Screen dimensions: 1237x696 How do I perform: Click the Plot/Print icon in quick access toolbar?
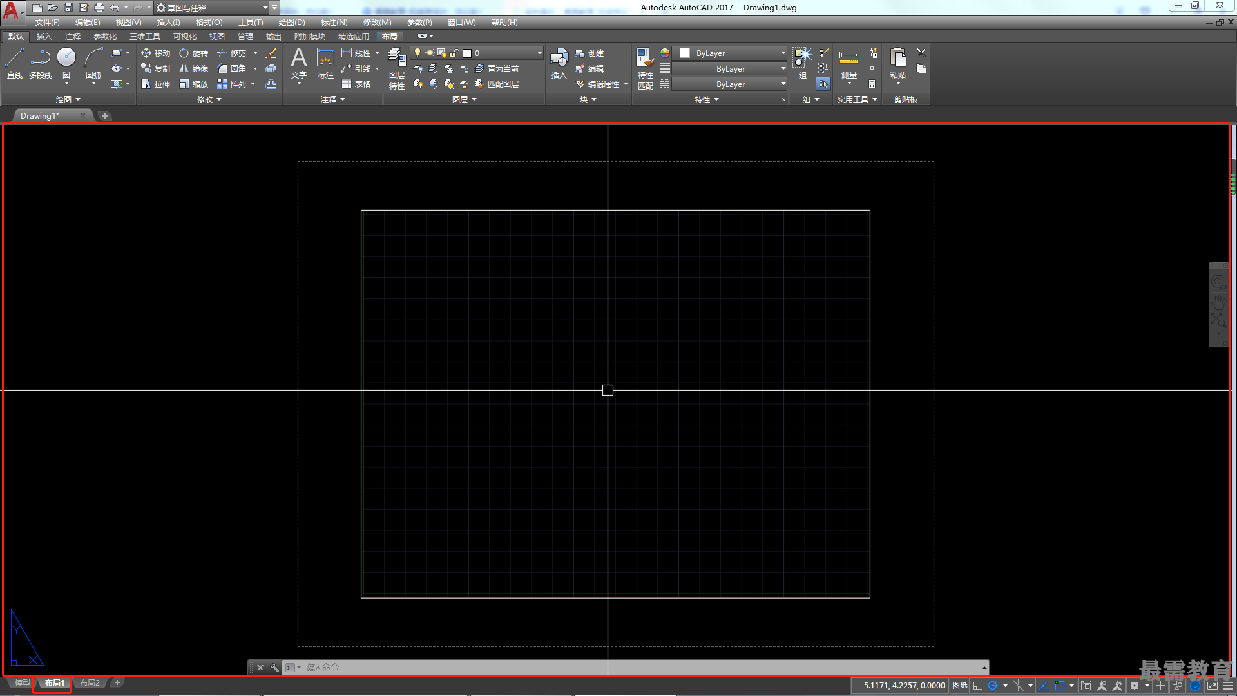pyautogui.click(x=99, y=8)
